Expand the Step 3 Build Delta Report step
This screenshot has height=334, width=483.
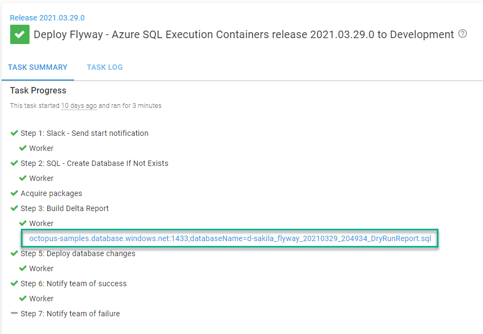tap(64, 208)
